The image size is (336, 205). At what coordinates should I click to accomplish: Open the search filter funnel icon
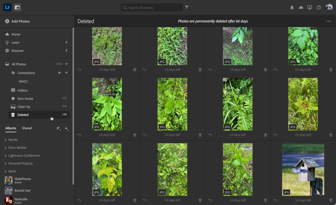click(187, 7)
